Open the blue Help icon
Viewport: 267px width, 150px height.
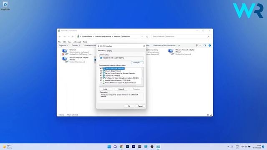(x=209, y=45)
